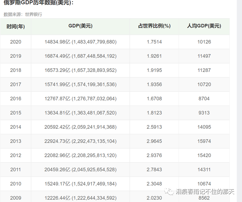Click GDP value 13634.81亿
This screenshot has height=202, width=242.
(x=57, y=113)
